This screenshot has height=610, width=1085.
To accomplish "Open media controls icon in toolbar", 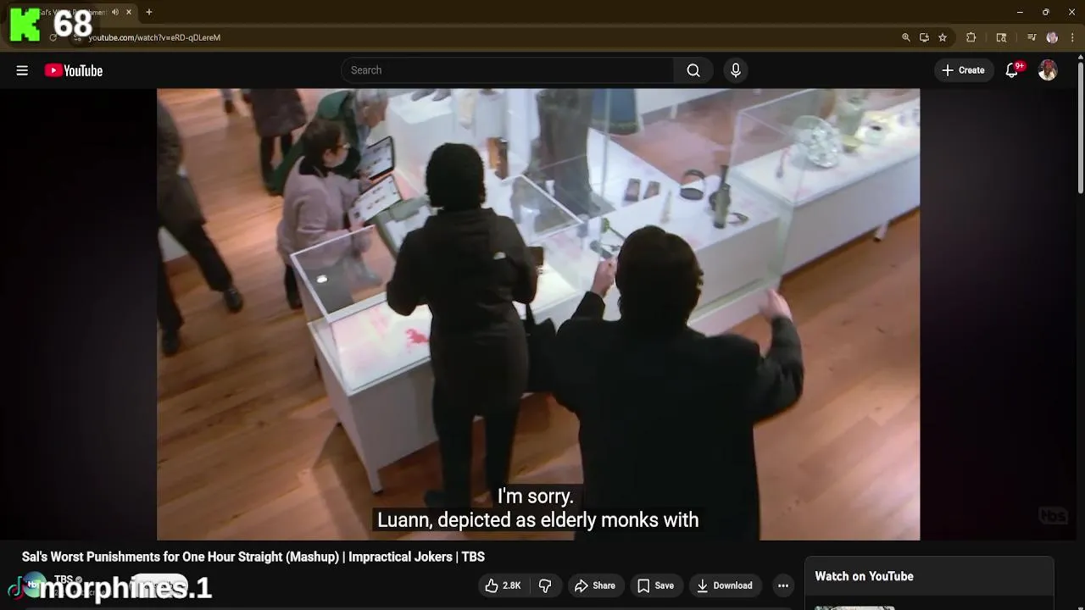I will 1032,37.
